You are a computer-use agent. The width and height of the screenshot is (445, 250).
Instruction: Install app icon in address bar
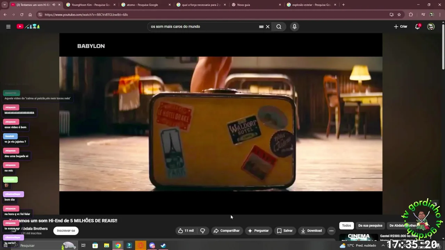point(391,15)
